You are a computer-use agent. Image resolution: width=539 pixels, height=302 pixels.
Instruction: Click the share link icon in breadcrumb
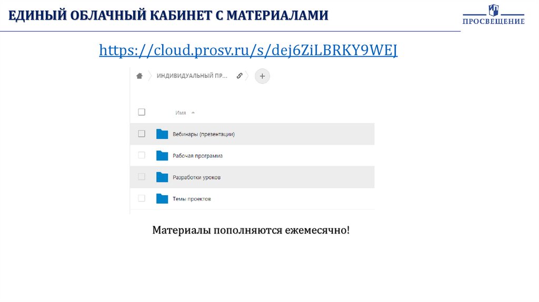point(239,76)
